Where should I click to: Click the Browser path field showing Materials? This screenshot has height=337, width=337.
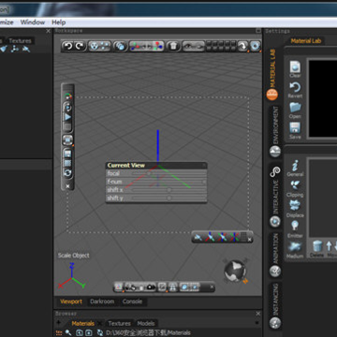148,332
